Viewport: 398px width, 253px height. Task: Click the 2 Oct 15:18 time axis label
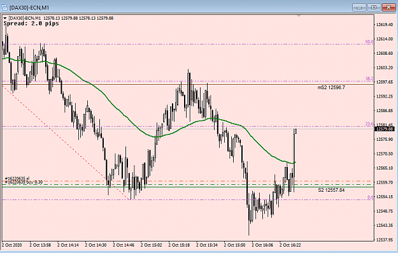pos(179,245)
